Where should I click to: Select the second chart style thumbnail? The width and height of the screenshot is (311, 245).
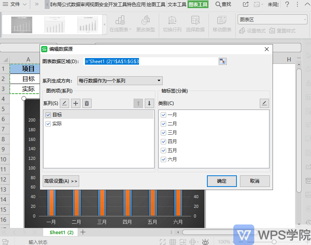tap(54, 25)
